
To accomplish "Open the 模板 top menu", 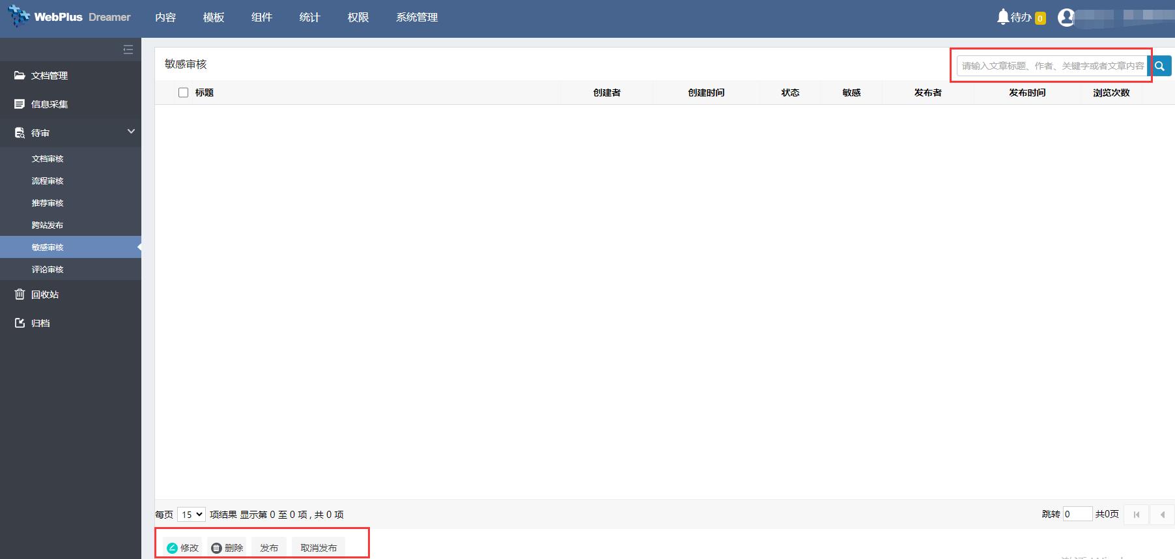I will [214, 18].
